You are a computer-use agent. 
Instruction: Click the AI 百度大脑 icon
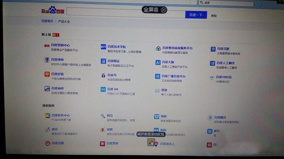point(158,62)
